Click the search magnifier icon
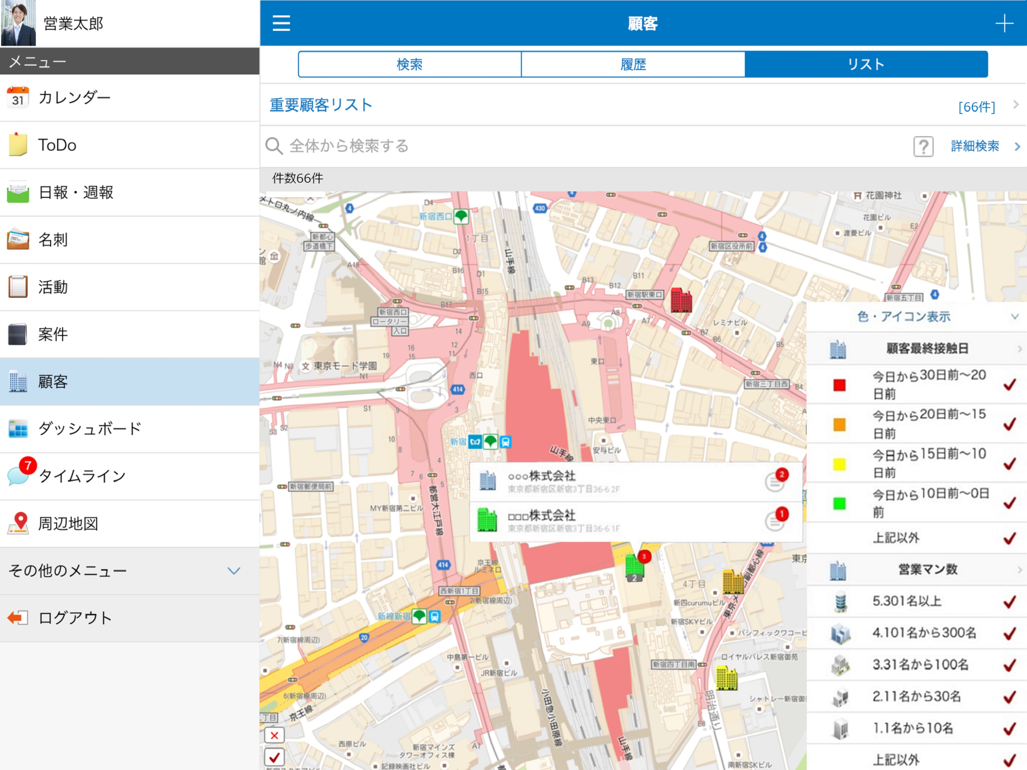1027x770 pixels. [x=274, y=146]
